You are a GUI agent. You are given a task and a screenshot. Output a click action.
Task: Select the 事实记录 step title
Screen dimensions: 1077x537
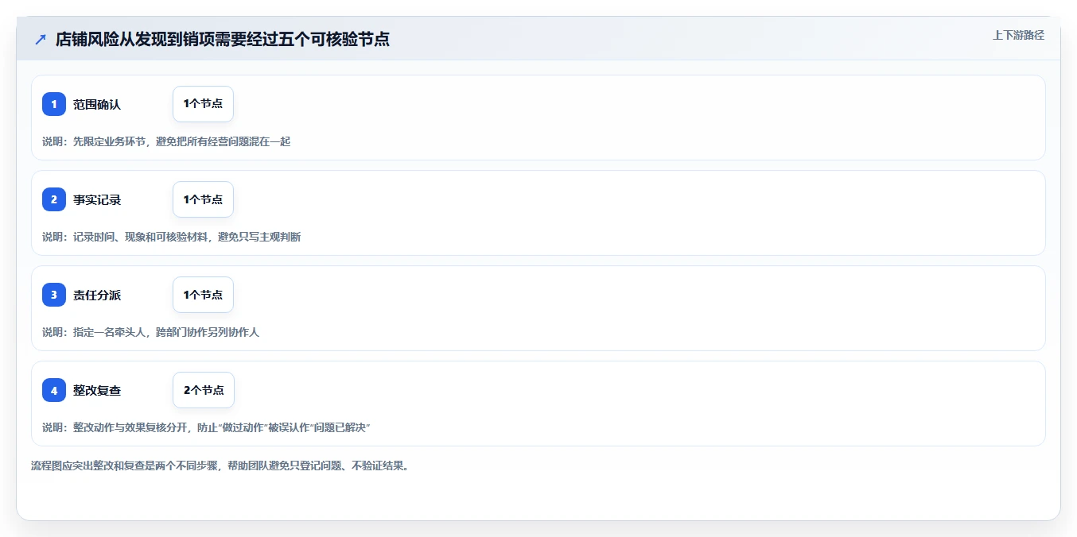(x=97, y=199)
